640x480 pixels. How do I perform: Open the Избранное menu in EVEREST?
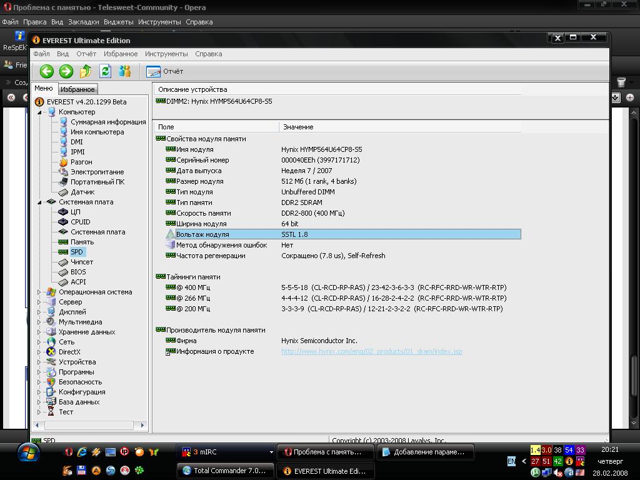click(x=120, y=54)
